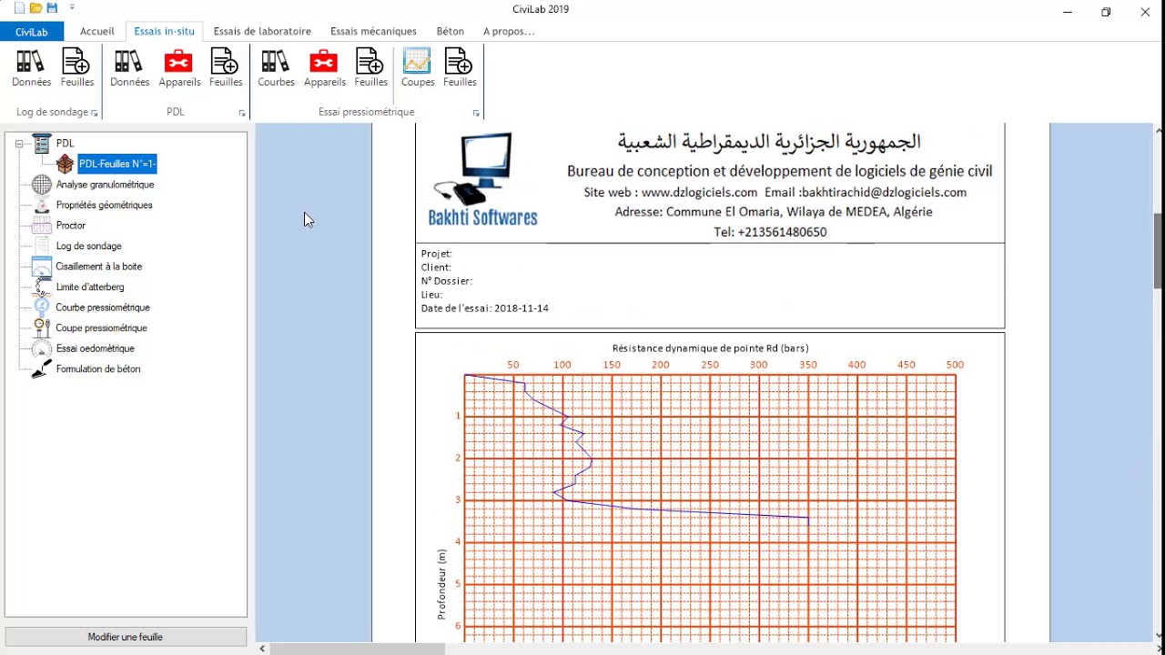
Task: Click the Analyse granulométrique tree icon
Action: click(x=42, y=185)
